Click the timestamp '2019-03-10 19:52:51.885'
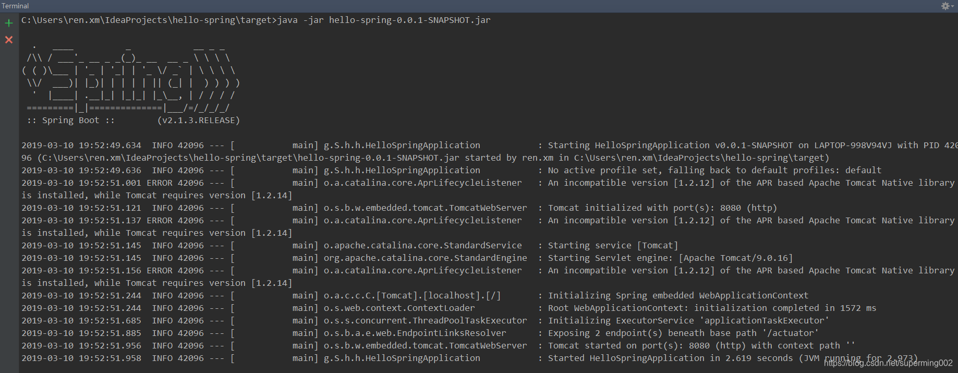The height and width of the screenshot is (373, 958). 81,333
